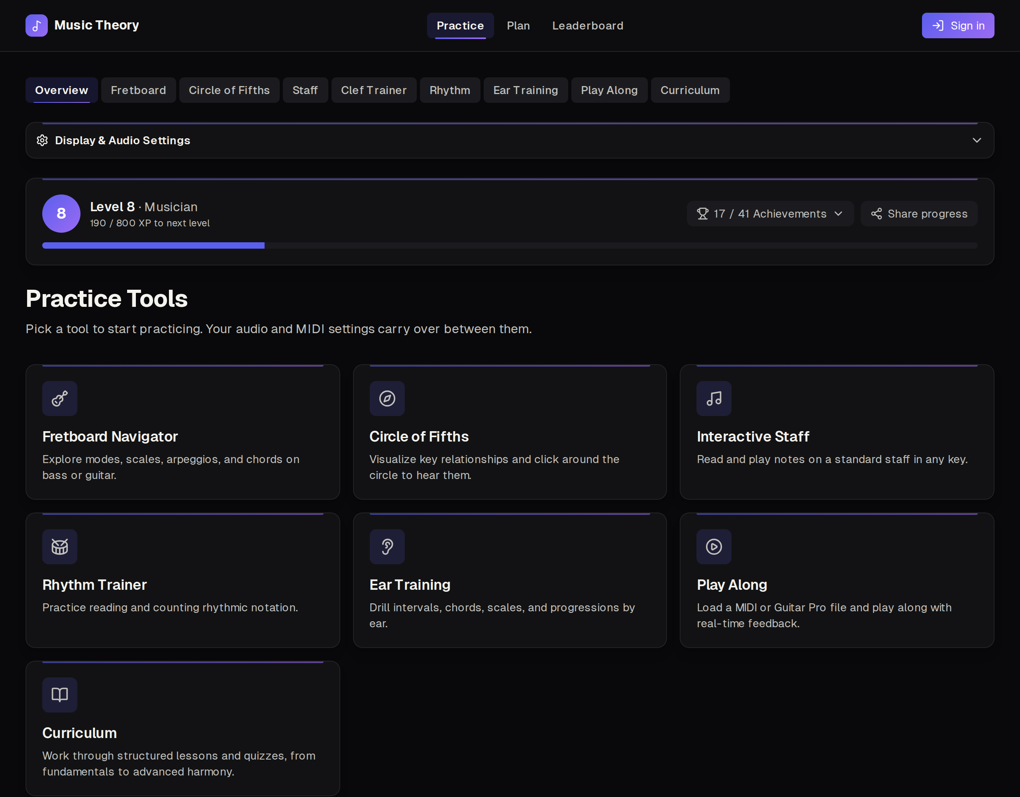This screenshot has width=1020, height=797.
Task: Click the '190 / 800 XP to next level' text
Action: click(150, 223)
